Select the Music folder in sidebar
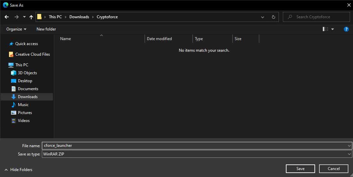Viewport: 353px width, 177px height. pyautogui.click(x=23, y=105)
